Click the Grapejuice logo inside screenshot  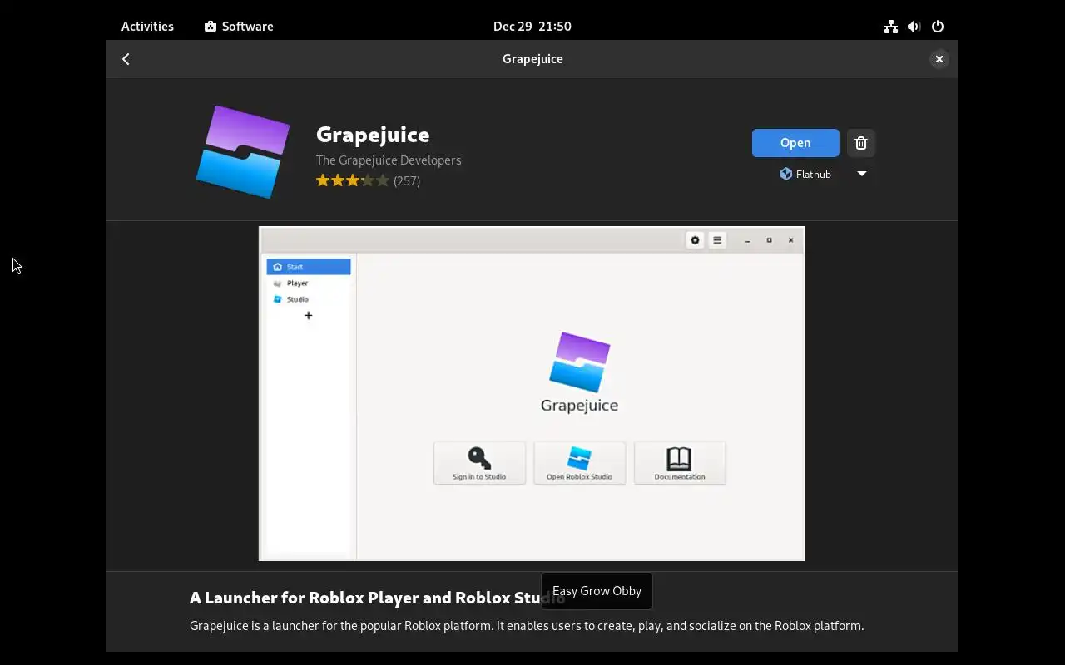coord(580,362)
